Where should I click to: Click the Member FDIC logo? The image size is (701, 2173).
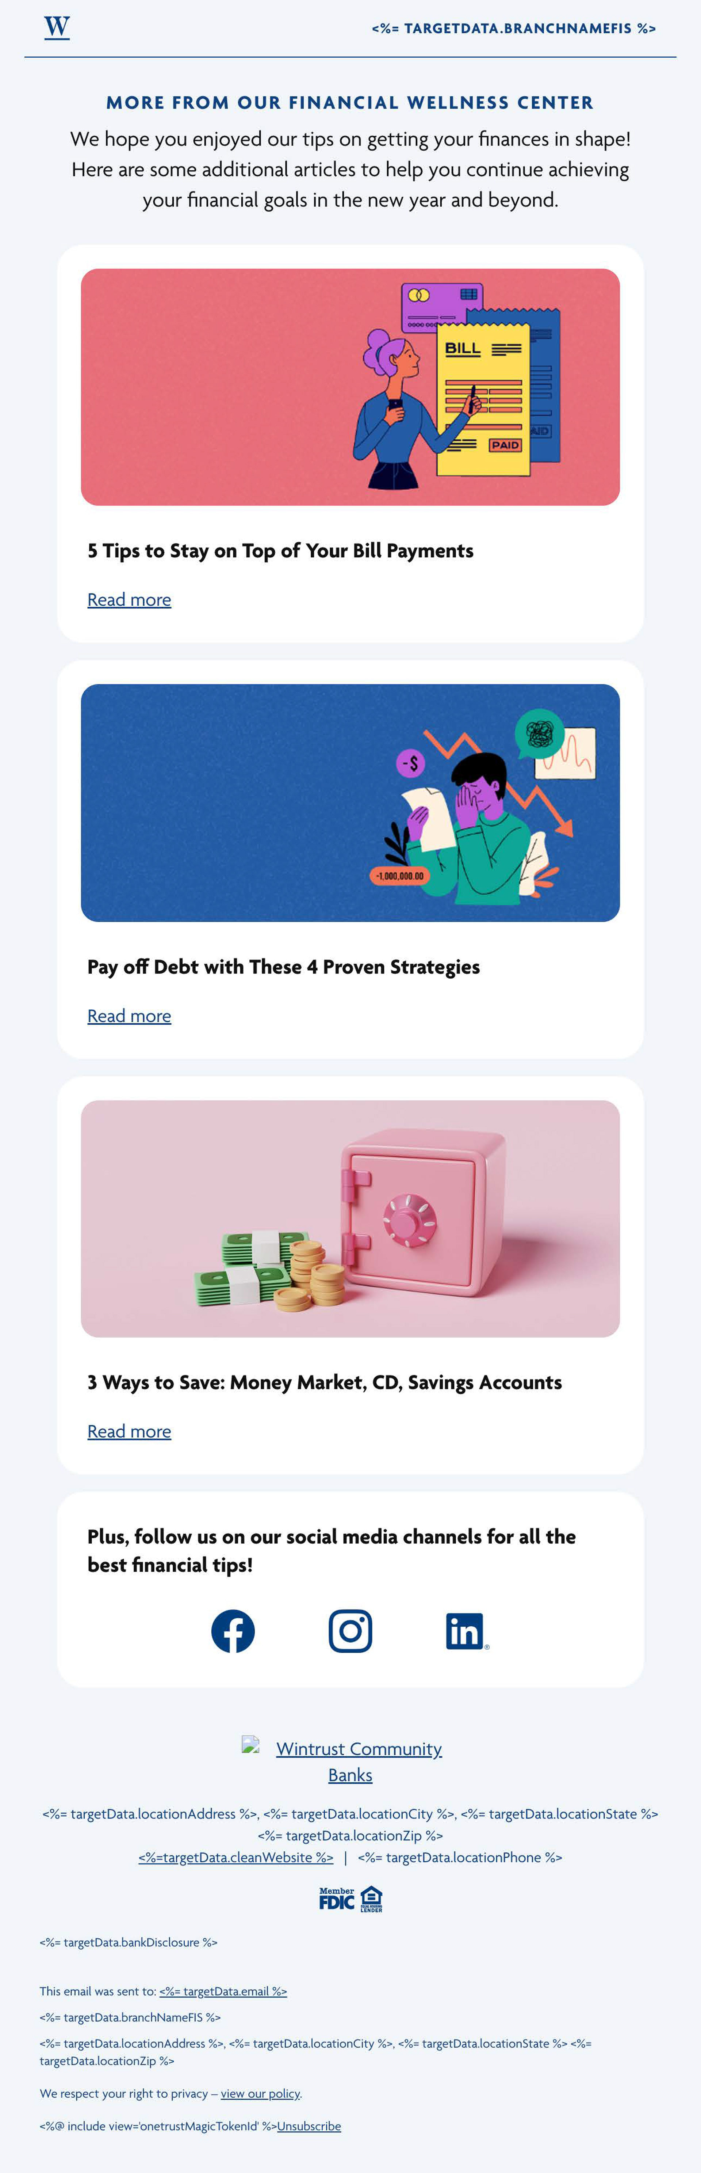point(336,1898)
